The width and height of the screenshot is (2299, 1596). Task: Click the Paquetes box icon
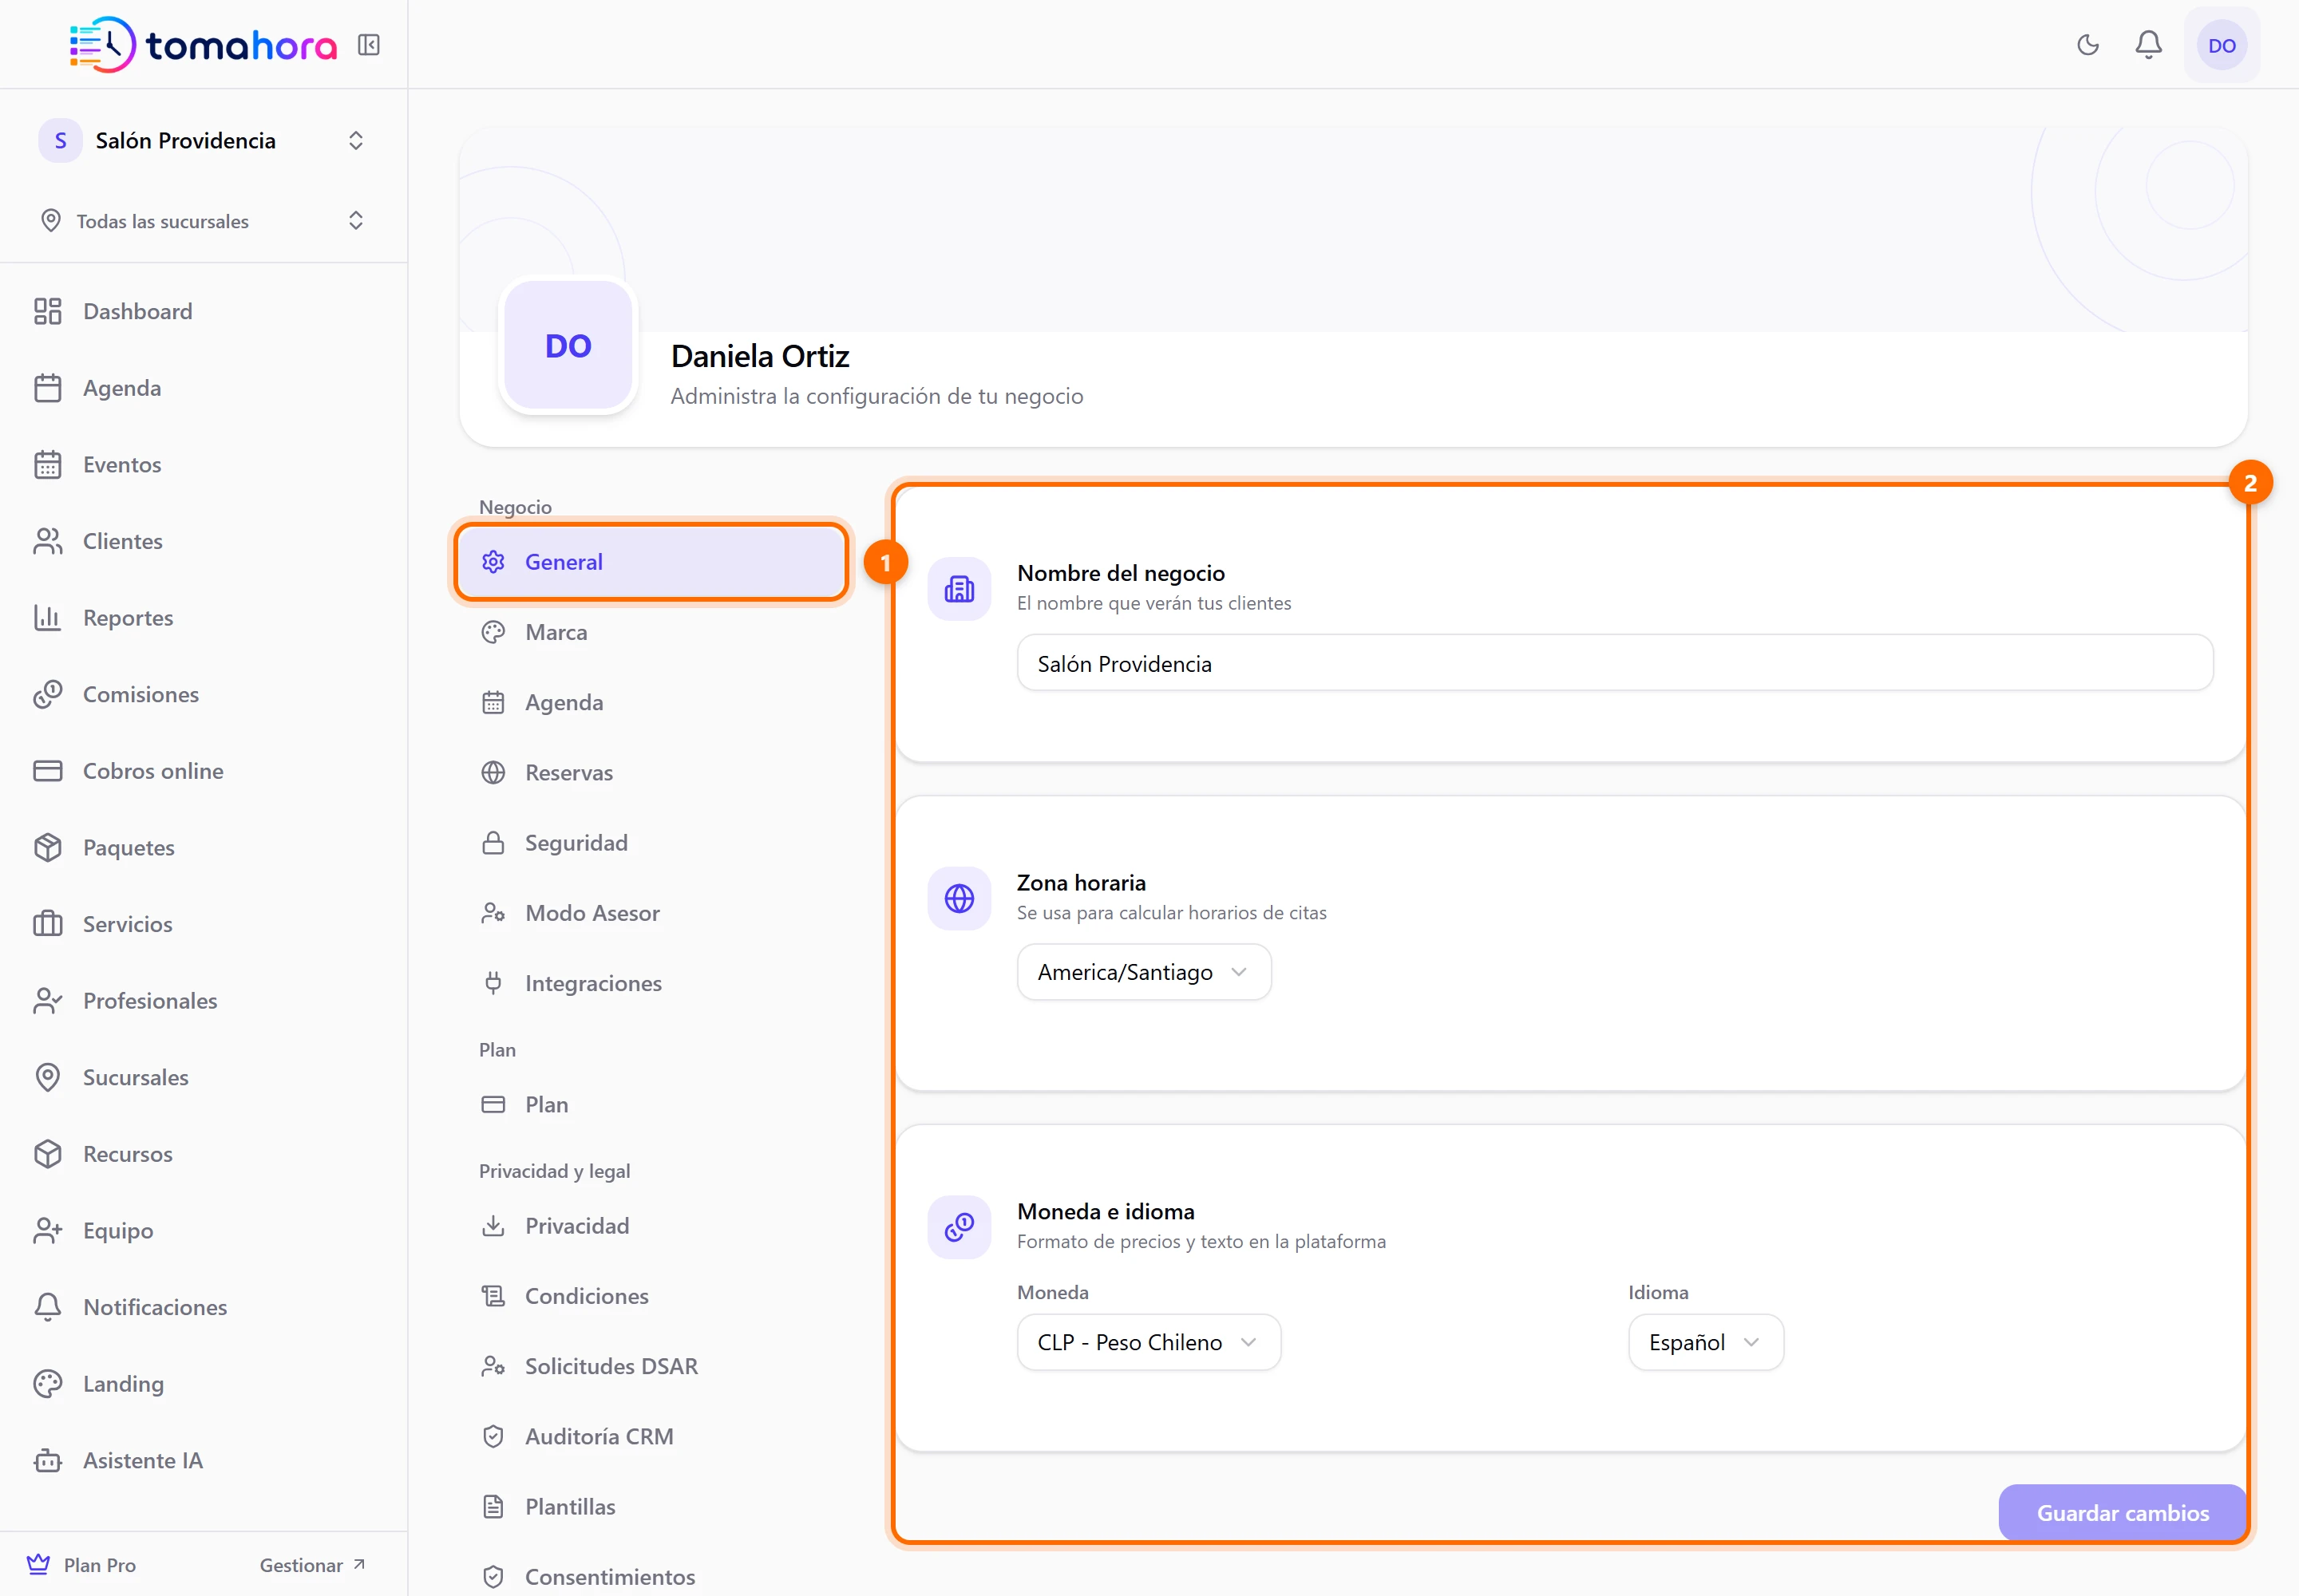coord(47,847)
